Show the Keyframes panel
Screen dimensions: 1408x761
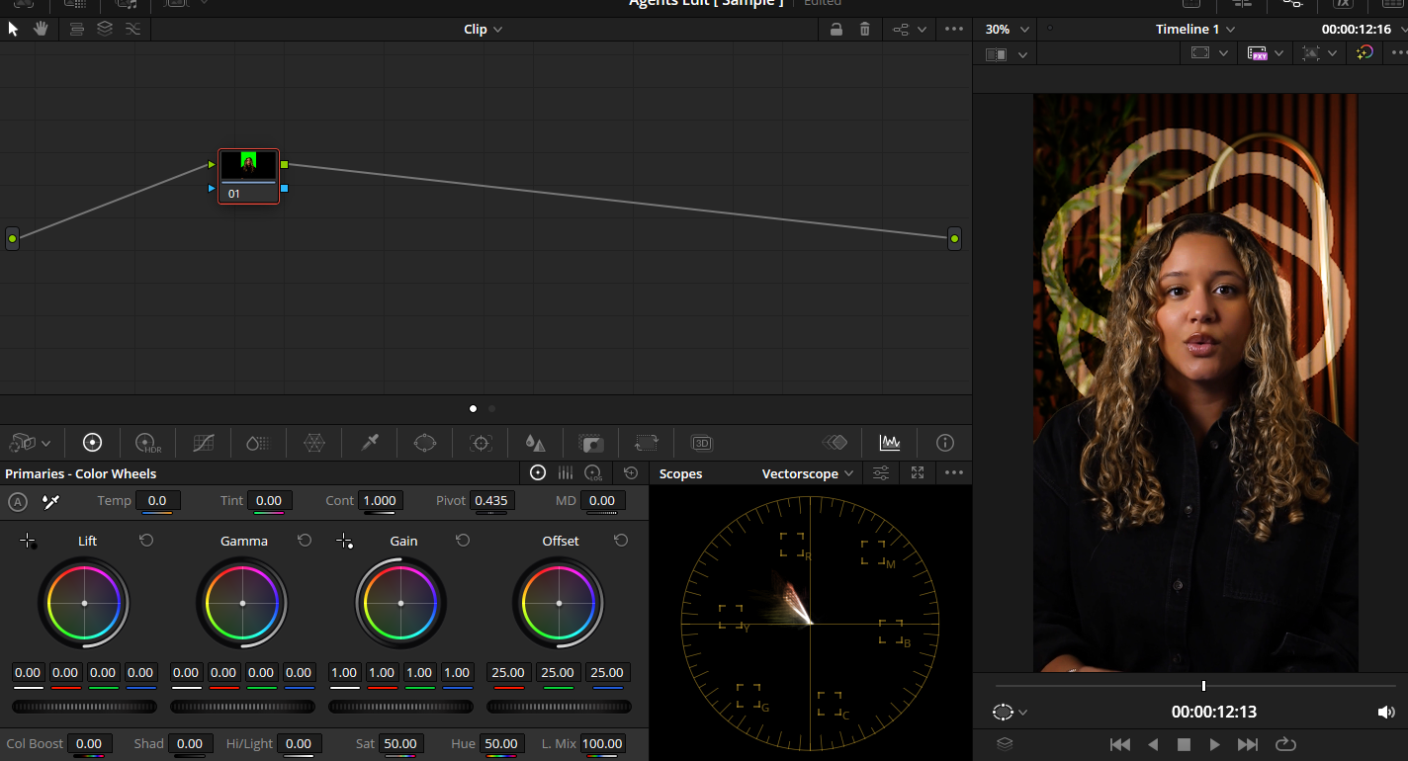(x=835, y=443)
